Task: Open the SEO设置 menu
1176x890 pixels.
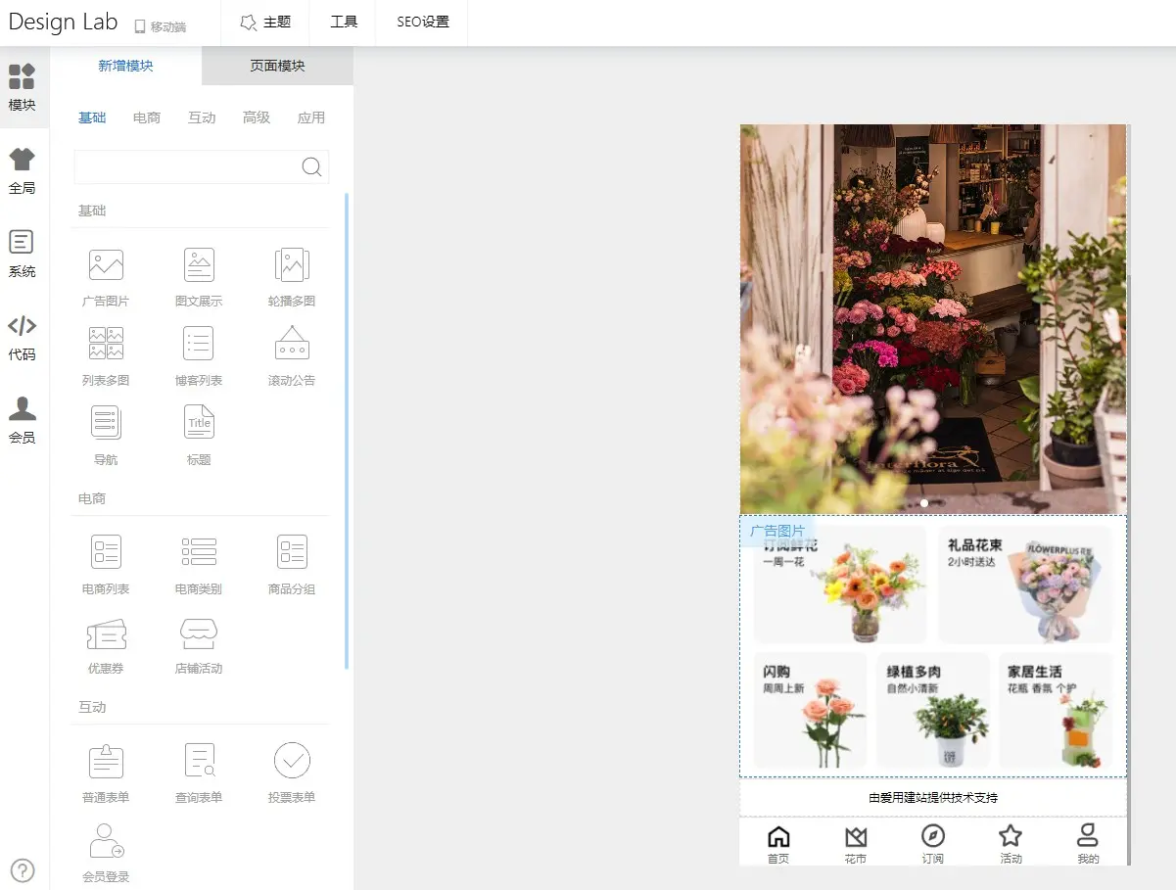Action: [423, 22]
